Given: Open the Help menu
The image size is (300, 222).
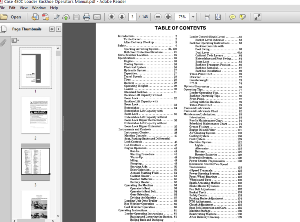Looking at the screenshot, I should coord(54,8).
